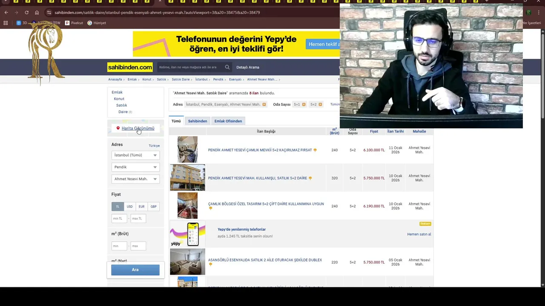Open the Ahmet Yesevi Mah. neighborhood dropdown
The width and height of the screenshot is (545, 306).
click(135, 179)
